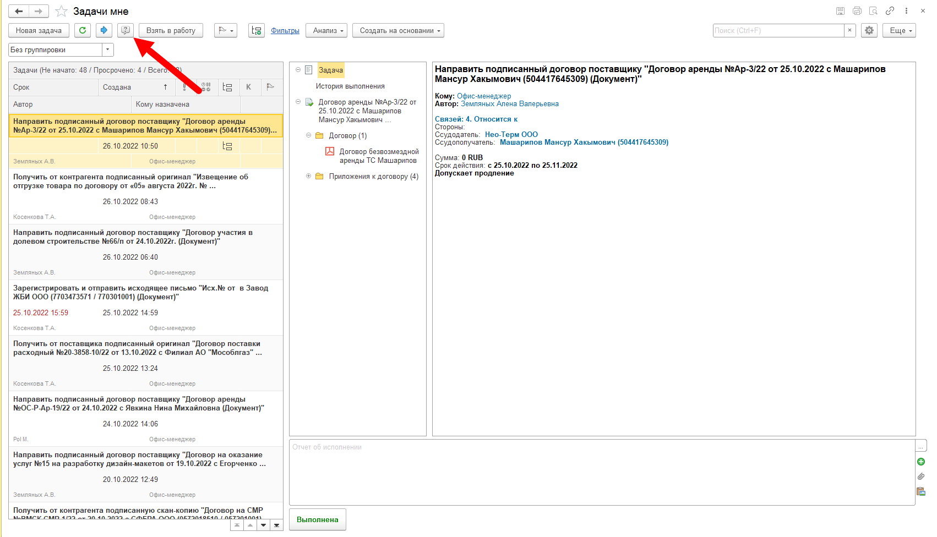Click the printer icon at top right
This screenshot has height=537, width=937.
pyautogui.click(x=857, y=11)
